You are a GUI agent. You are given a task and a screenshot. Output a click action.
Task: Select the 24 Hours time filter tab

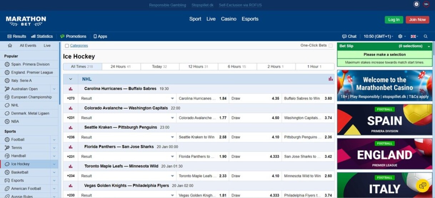pos(121,67)
